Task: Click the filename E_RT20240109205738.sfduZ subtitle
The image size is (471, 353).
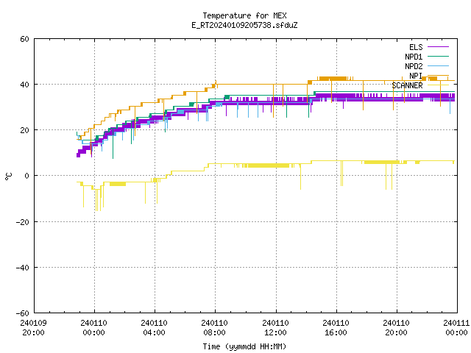Action: tap(244, 25)
